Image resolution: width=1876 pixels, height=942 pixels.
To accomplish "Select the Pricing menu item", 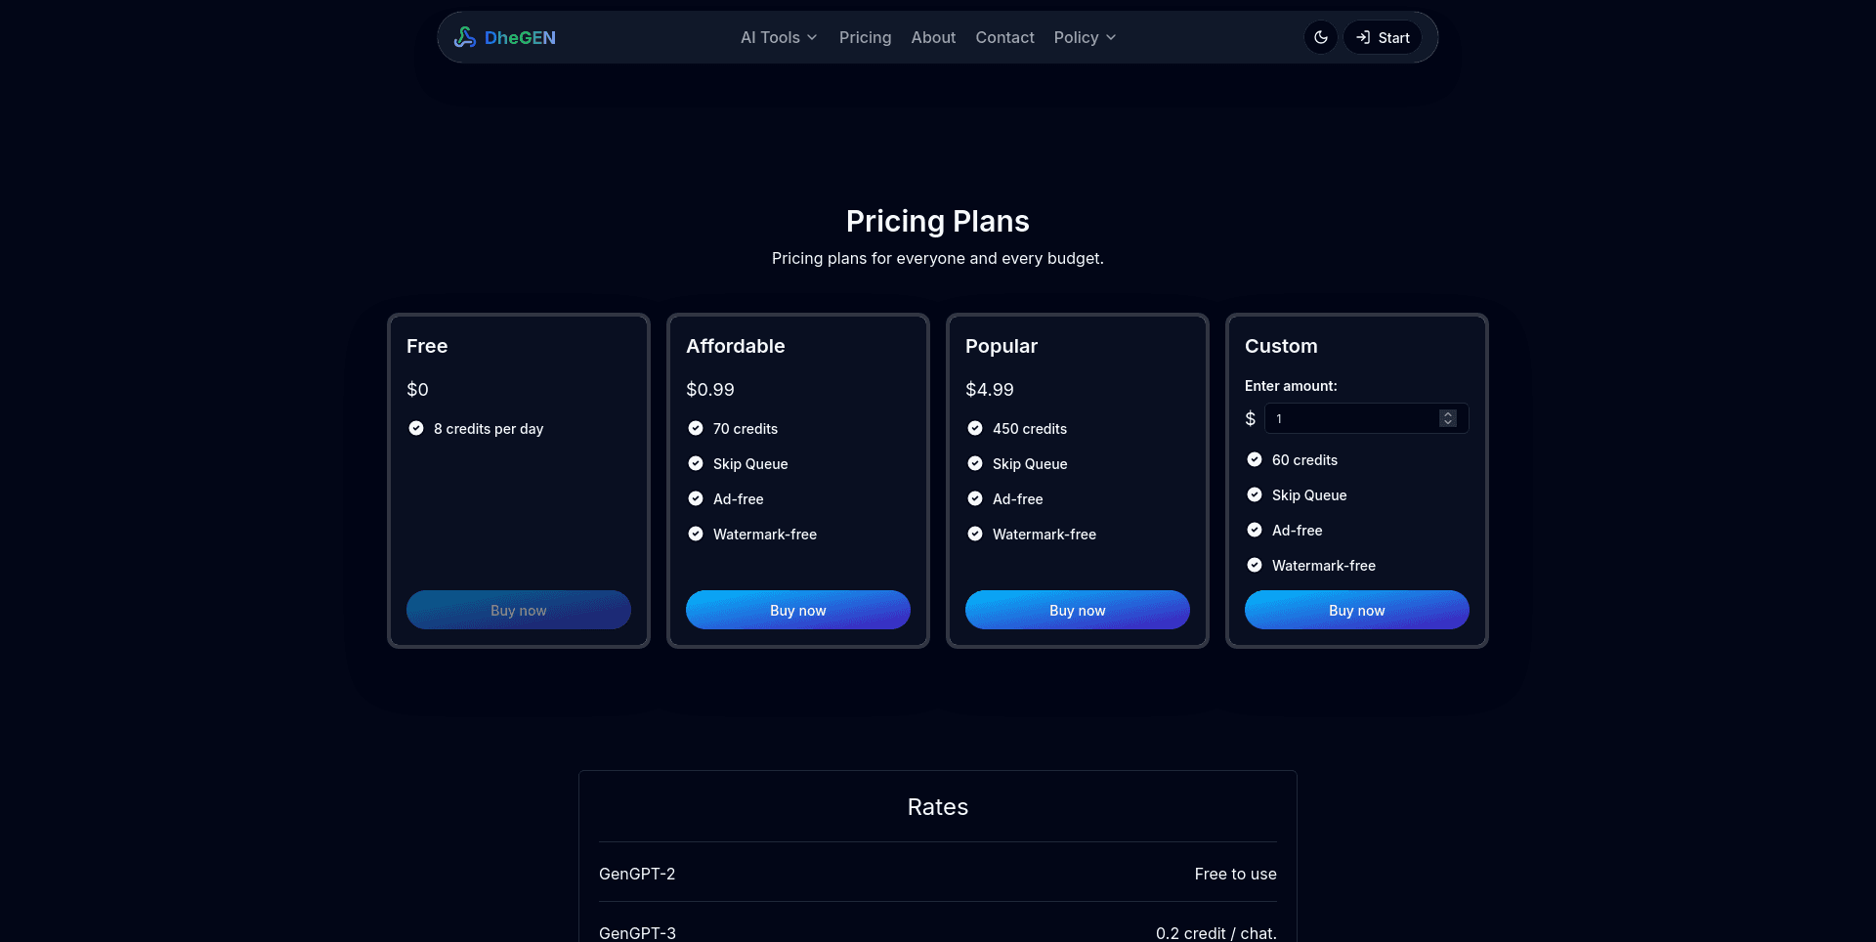I will pos(865,37).
